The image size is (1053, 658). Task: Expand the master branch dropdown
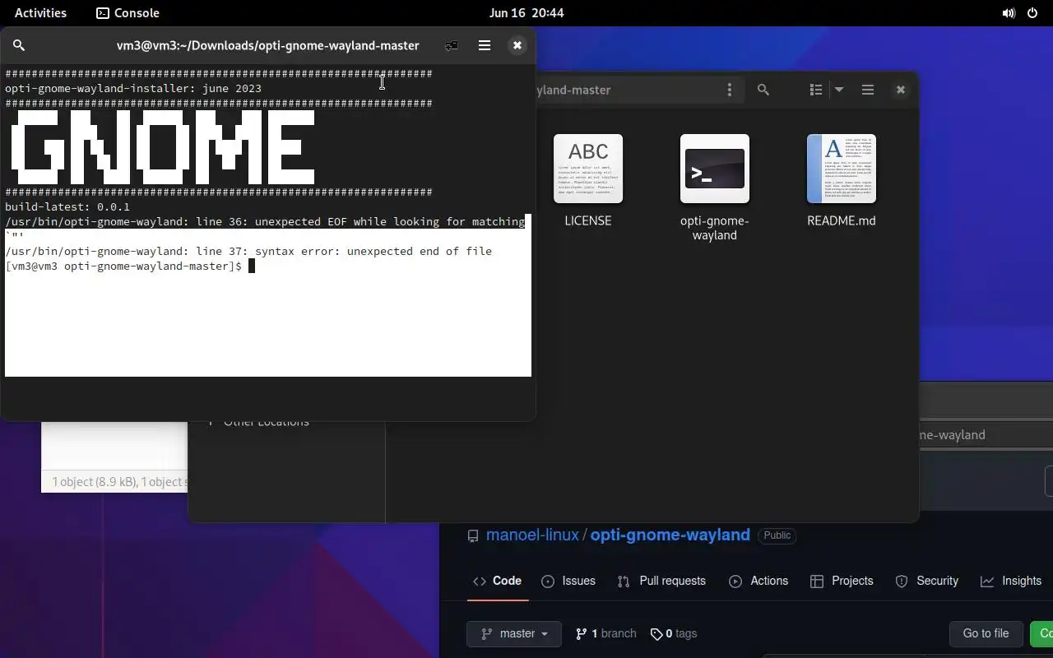[x=514, y=633]
